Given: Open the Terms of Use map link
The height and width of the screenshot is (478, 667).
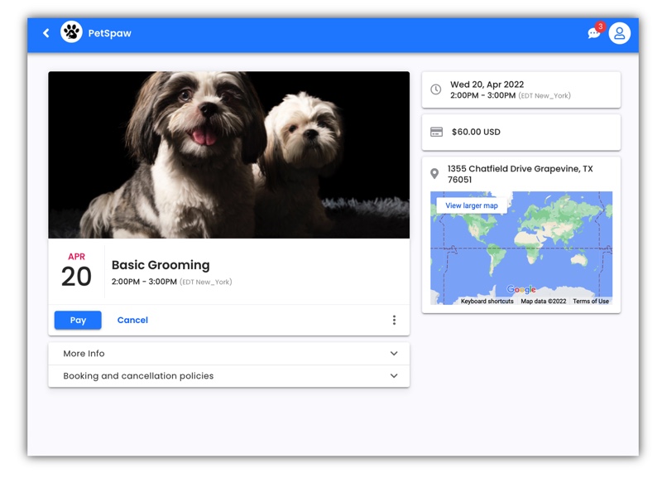Looking at the screenshot, I should coord(590,301).
